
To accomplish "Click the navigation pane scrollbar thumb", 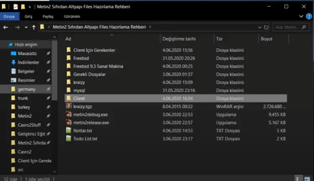I will click(54, 70).
